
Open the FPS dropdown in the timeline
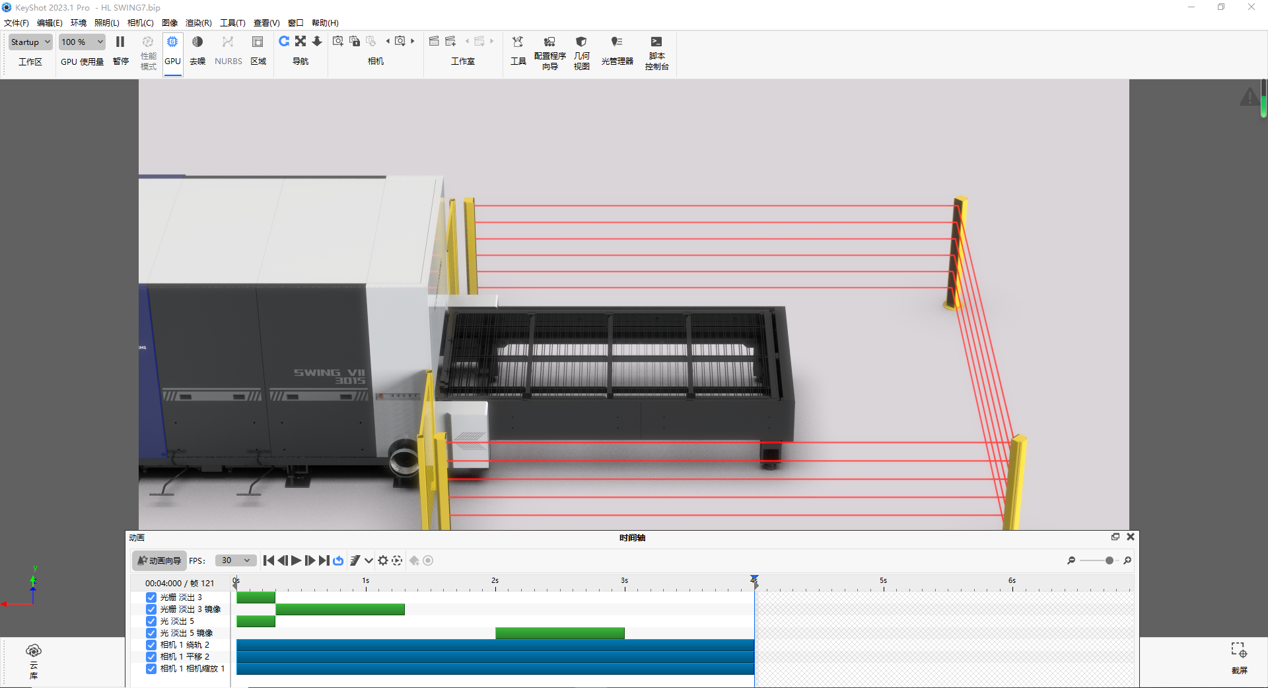pyautogui.click(x=235, y=560)
